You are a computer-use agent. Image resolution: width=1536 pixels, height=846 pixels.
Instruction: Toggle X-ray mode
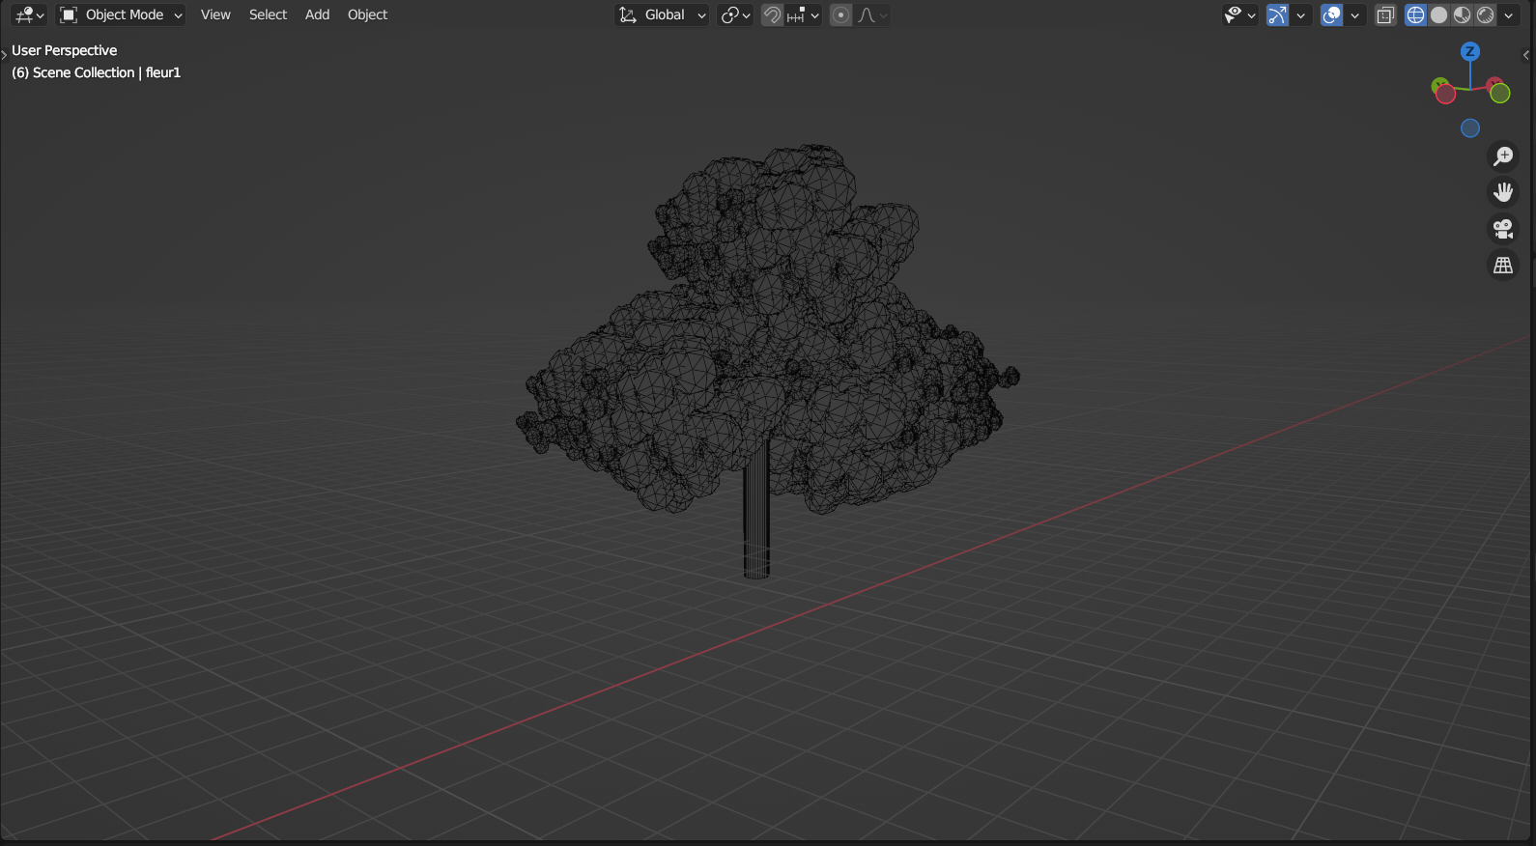[1385, 14]
